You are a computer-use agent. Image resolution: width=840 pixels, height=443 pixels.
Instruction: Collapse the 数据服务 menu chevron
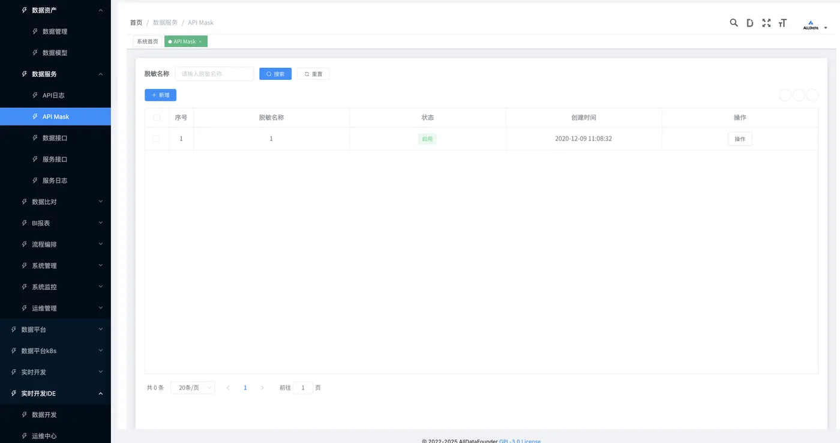pos(101,74)
